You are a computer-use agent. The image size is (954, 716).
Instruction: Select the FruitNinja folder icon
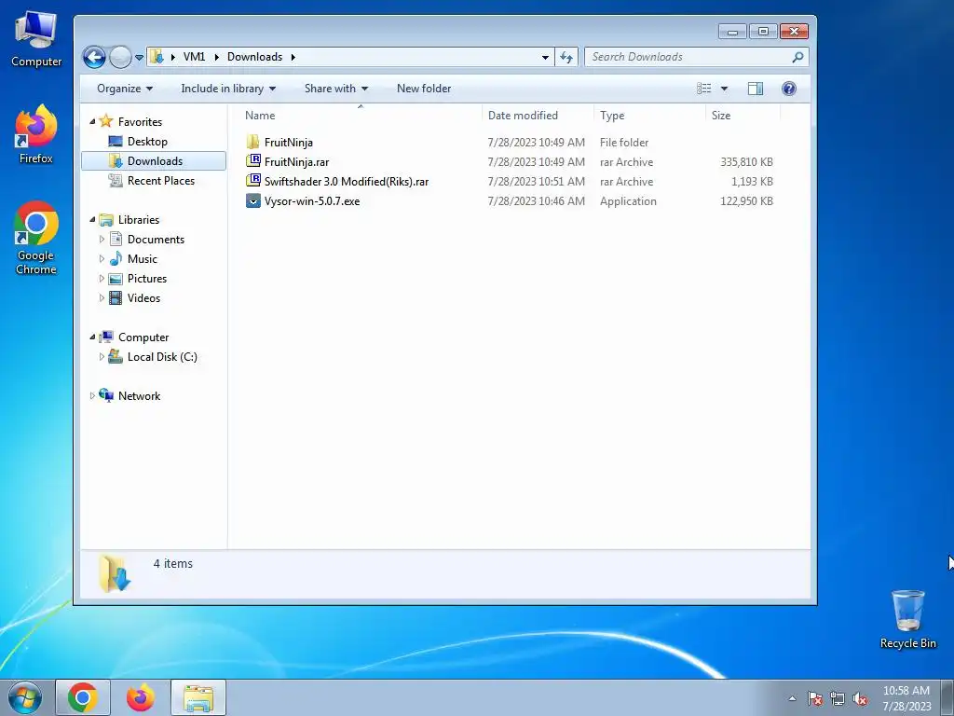pyautogui.click(x=253, y=142)
